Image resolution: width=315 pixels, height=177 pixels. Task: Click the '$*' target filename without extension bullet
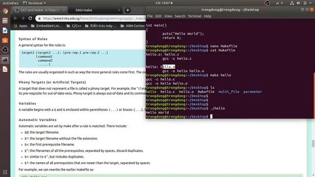tap(61, 139)
